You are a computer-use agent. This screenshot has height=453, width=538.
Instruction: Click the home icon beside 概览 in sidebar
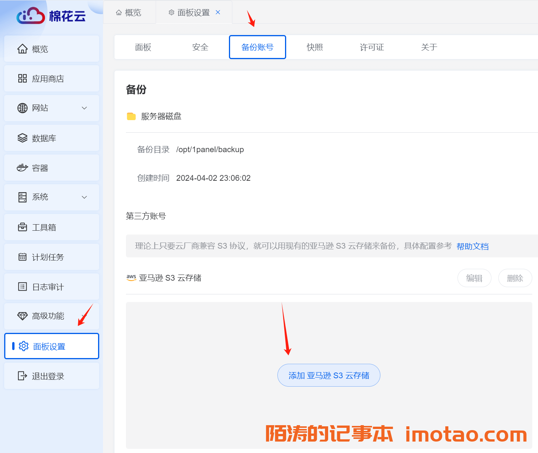(x=23, y=49)
